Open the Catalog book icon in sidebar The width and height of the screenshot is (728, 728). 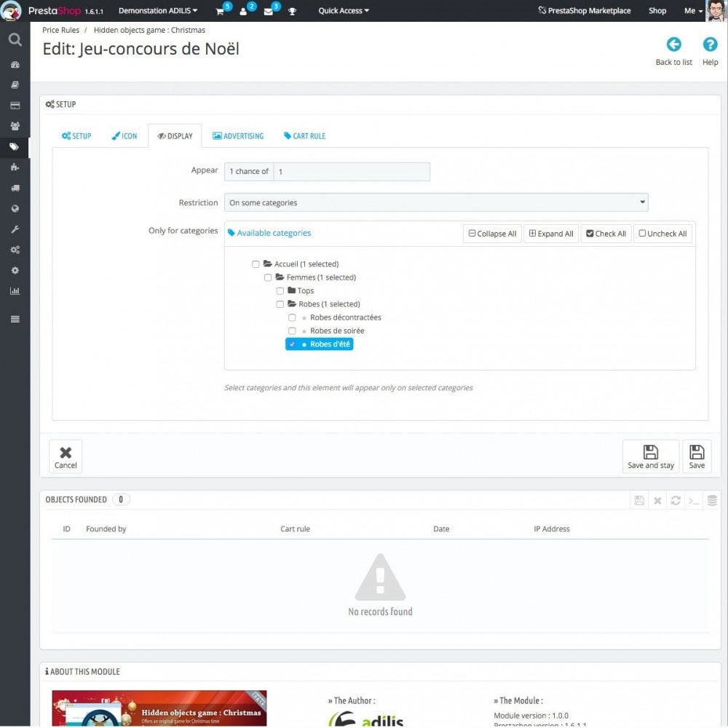point(15,85)
